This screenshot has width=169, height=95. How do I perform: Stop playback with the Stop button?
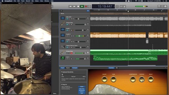click(78, 6)
